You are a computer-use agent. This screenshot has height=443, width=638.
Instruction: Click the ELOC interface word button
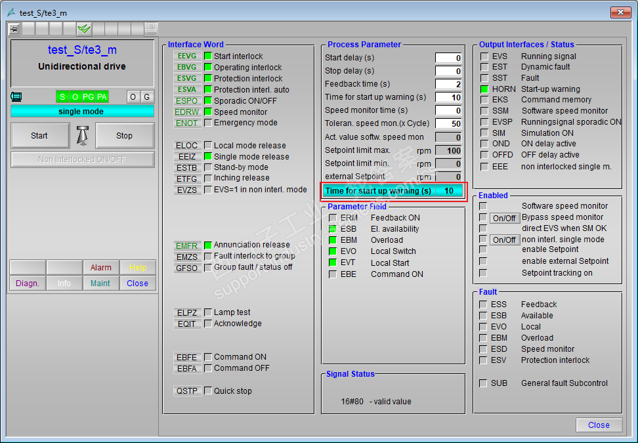(187, 145)
